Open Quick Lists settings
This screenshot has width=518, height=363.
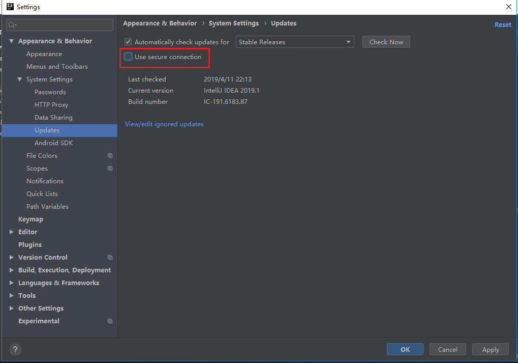point(42,194)
